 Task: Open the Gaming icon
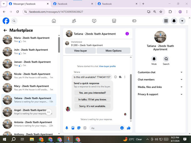(134, 21)
